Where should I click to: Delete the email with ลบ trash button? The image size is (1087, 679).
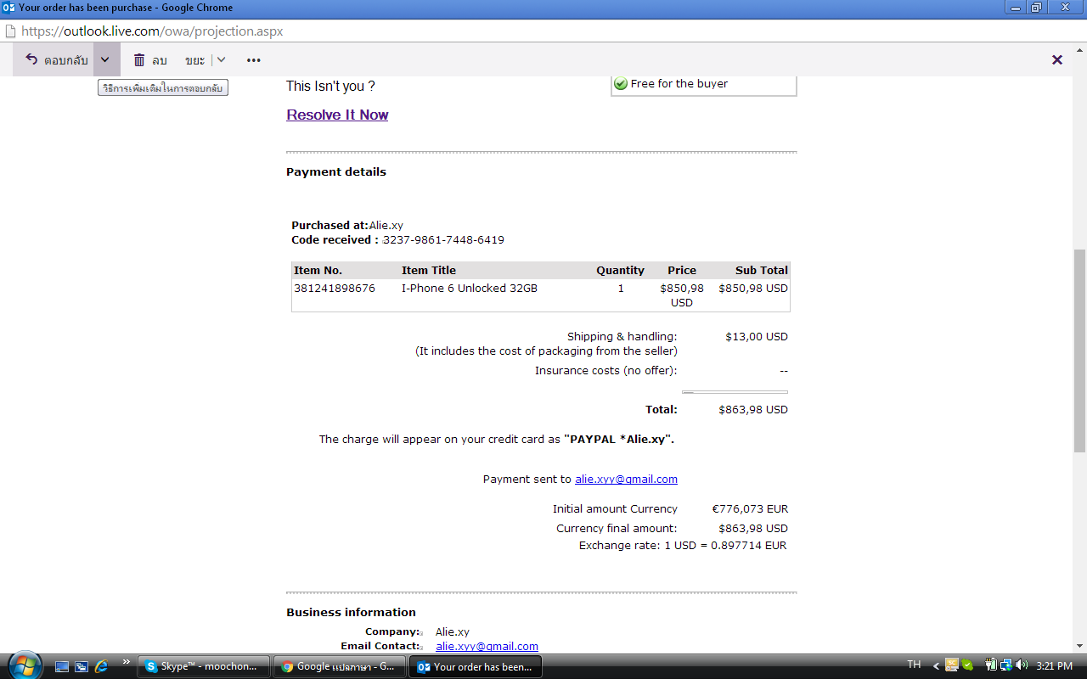150,60
